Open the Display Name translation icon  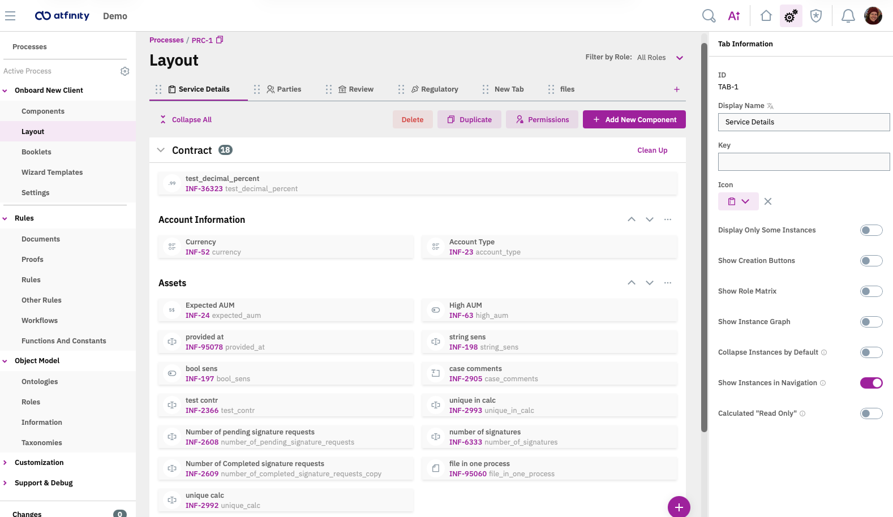click(x=770, y=106)
